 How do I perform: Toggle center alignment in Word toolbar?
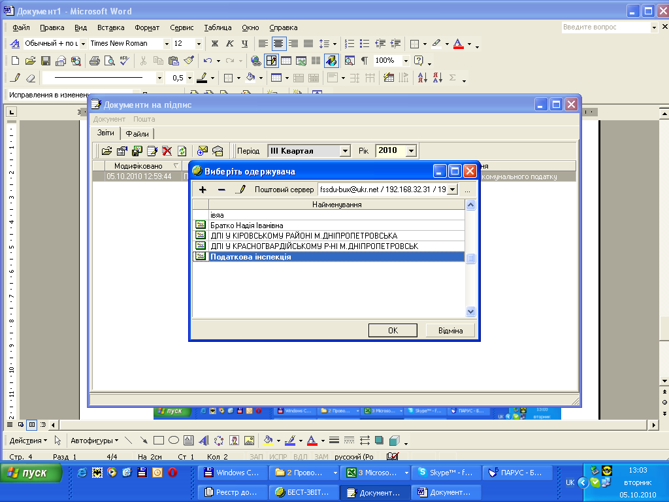click(x=278, y=43)
